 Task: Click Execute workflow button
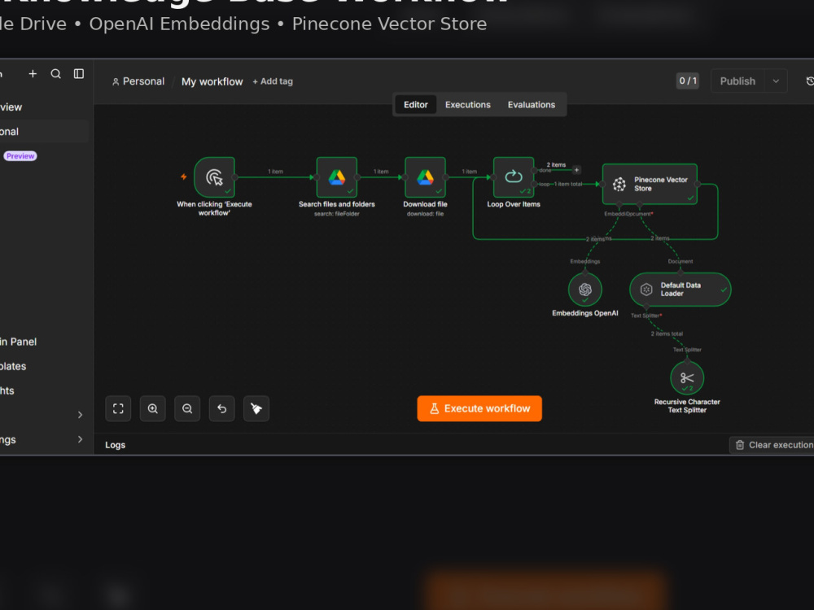pyautogui.click(x=479, y=409)
